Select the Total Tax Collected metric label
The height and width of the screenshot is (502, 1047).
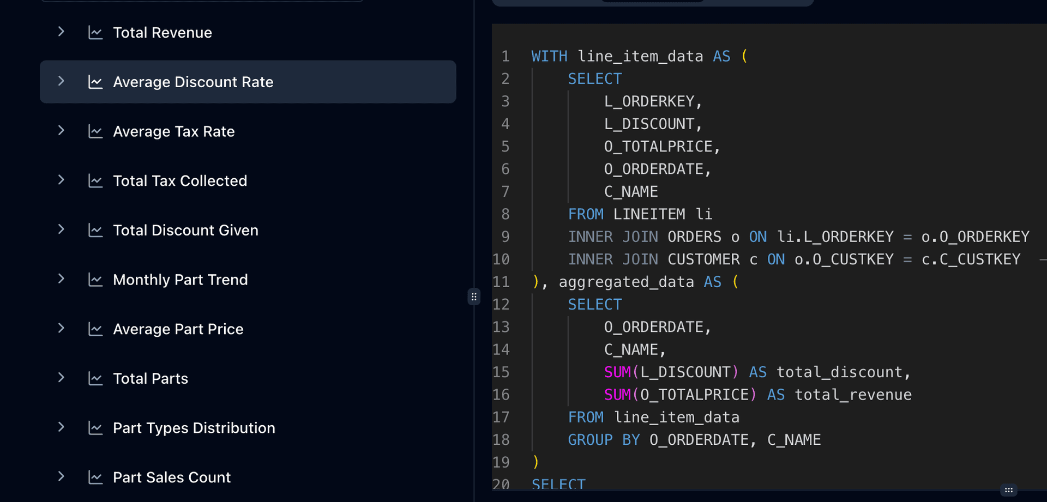[180, 181]
